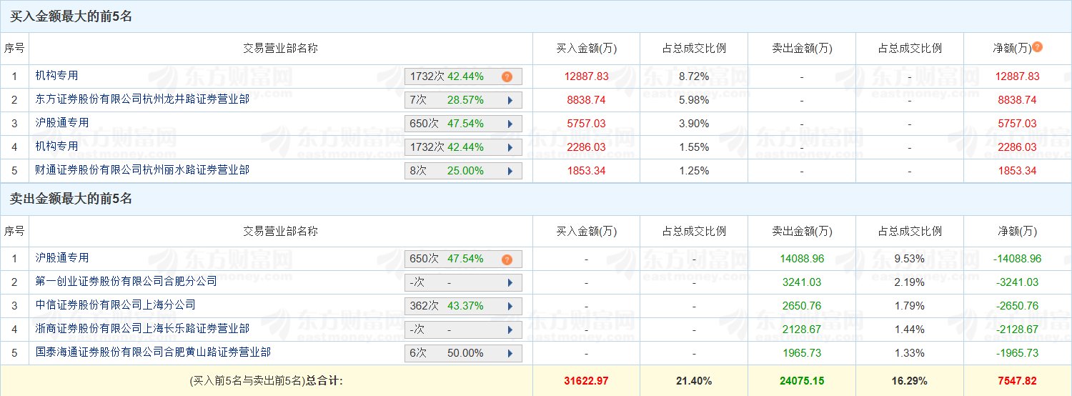Click the blue arrow in the 6次 50.00% box
Screen dimensions: 1072x396
[x=510, y=353]
